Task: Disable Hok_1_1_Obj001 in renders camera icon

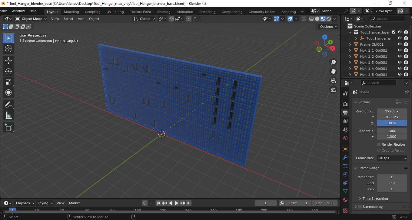Action: 406,50
